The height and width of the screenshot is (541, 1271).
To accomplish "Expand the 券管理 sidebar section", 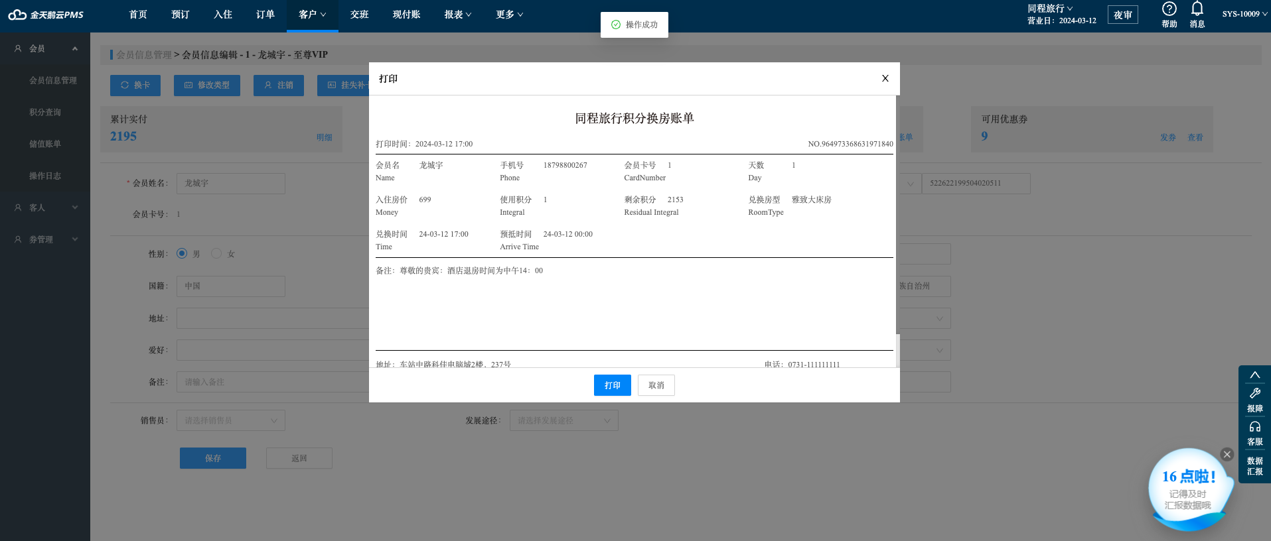I will click(x=75, y=239).
